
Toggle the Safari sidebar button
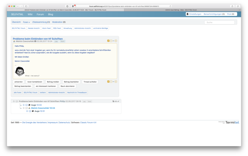(26, 6)
